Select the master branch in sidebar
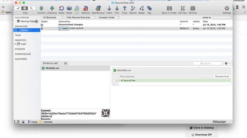The image size is (247, 138). (x=27, y=30)
